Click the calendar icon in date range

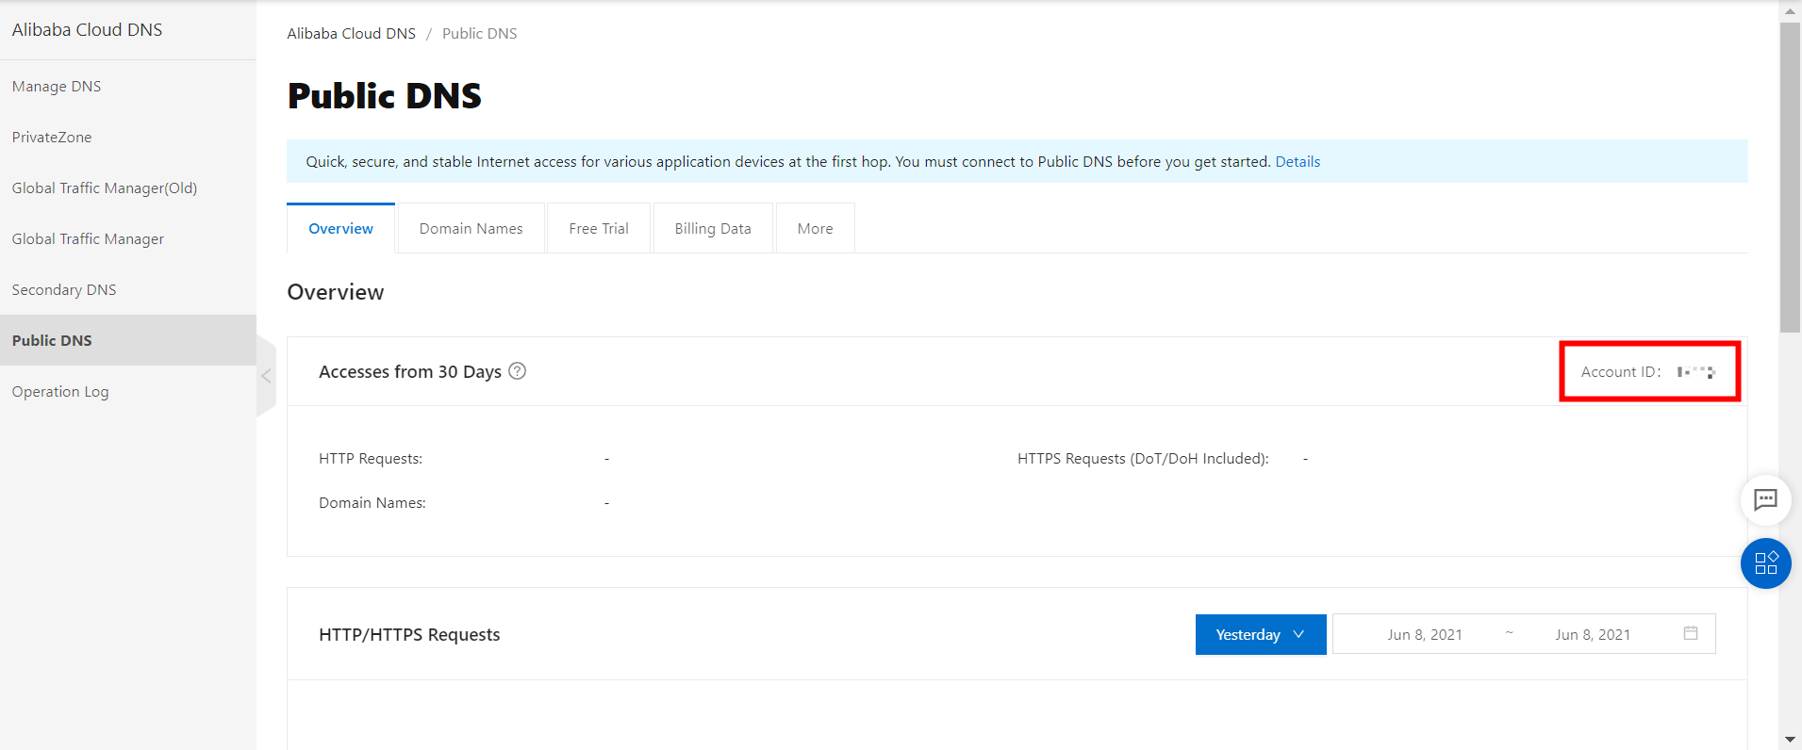click(1691, 633)
